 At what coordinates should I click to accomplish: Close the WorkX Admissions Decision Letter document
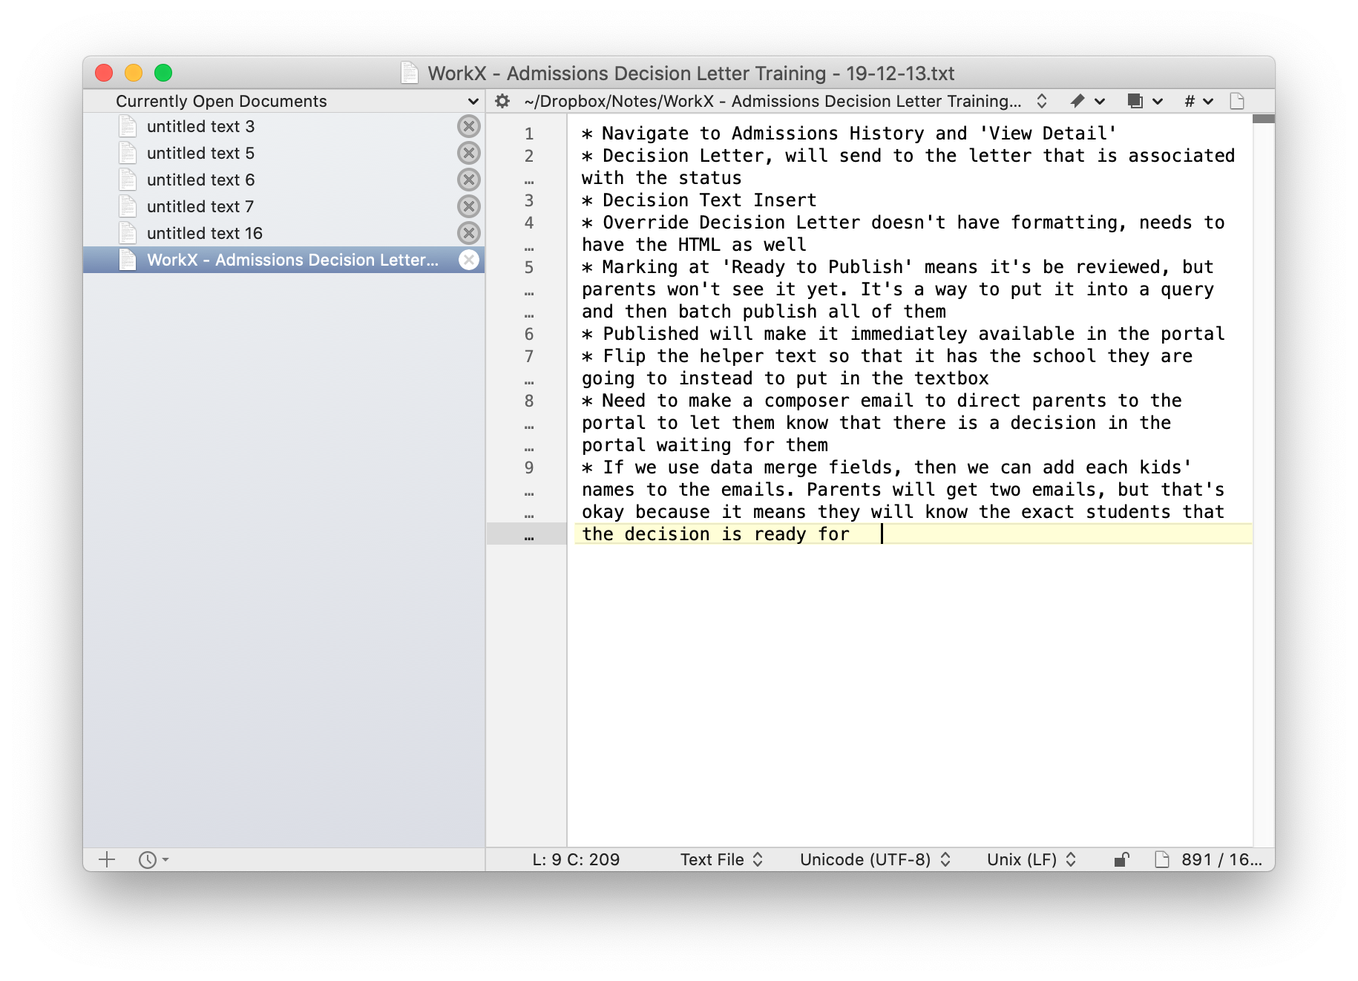coord(468,260)
